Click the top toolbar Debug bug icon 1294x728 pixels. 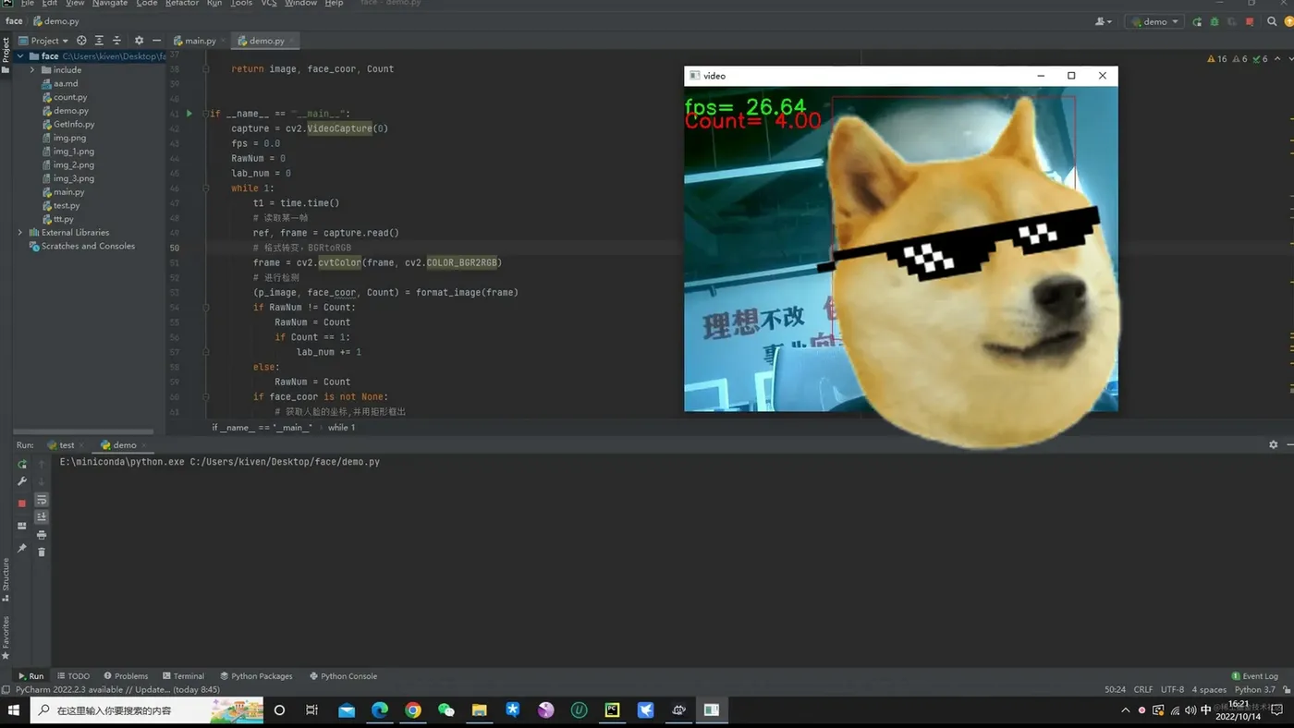pos(1215,21)
